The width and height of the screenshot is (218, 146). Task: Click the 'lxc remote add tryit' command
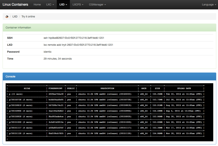(78, 45)
